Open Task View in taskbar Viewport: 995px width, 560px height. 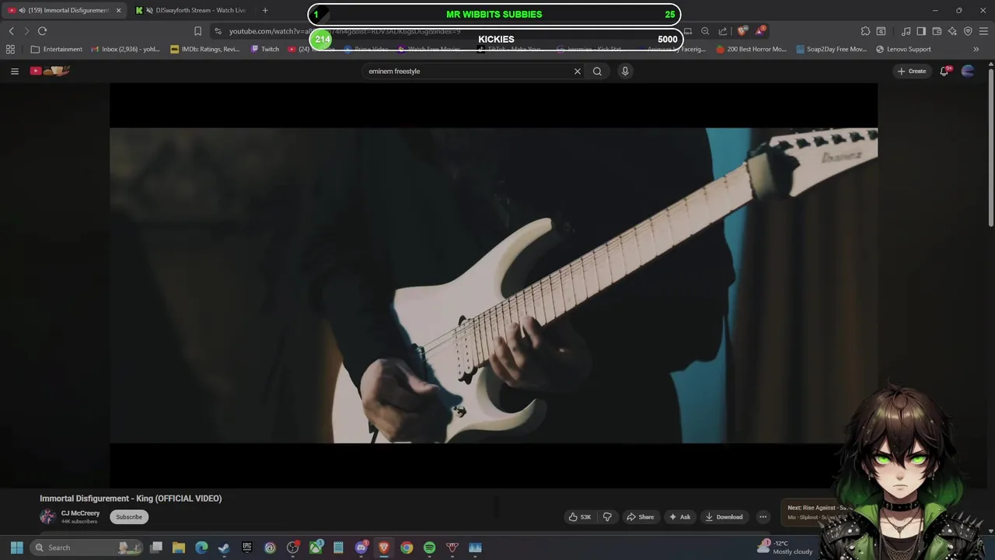click(x=156, y=548)
